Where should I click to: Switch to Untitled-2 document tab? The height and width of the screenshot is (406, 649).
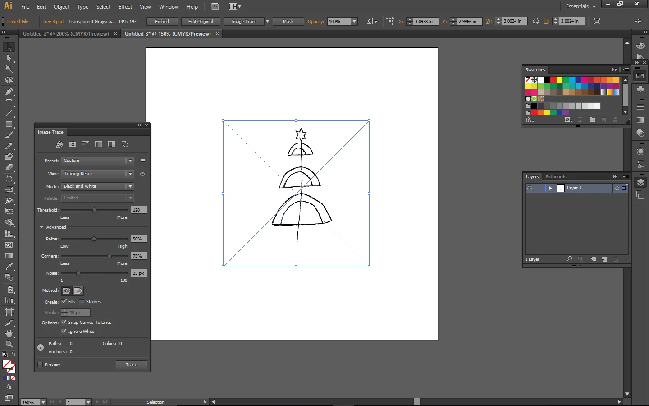point(66,34)
